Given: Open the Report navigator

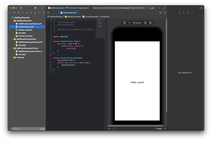Looking at the screenshot, I should click(x=44, y=13).
